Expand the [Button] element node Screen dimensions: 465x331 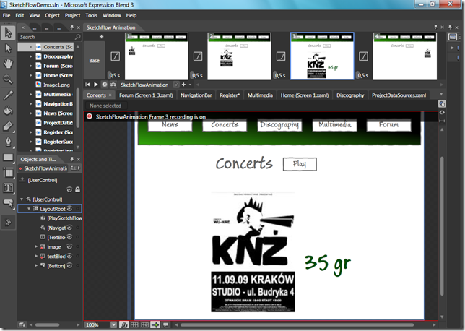[36, 265]
